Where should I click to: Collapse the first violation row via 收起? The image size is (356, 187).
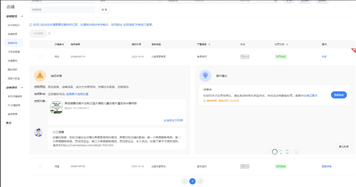click(x=324, y=57)
